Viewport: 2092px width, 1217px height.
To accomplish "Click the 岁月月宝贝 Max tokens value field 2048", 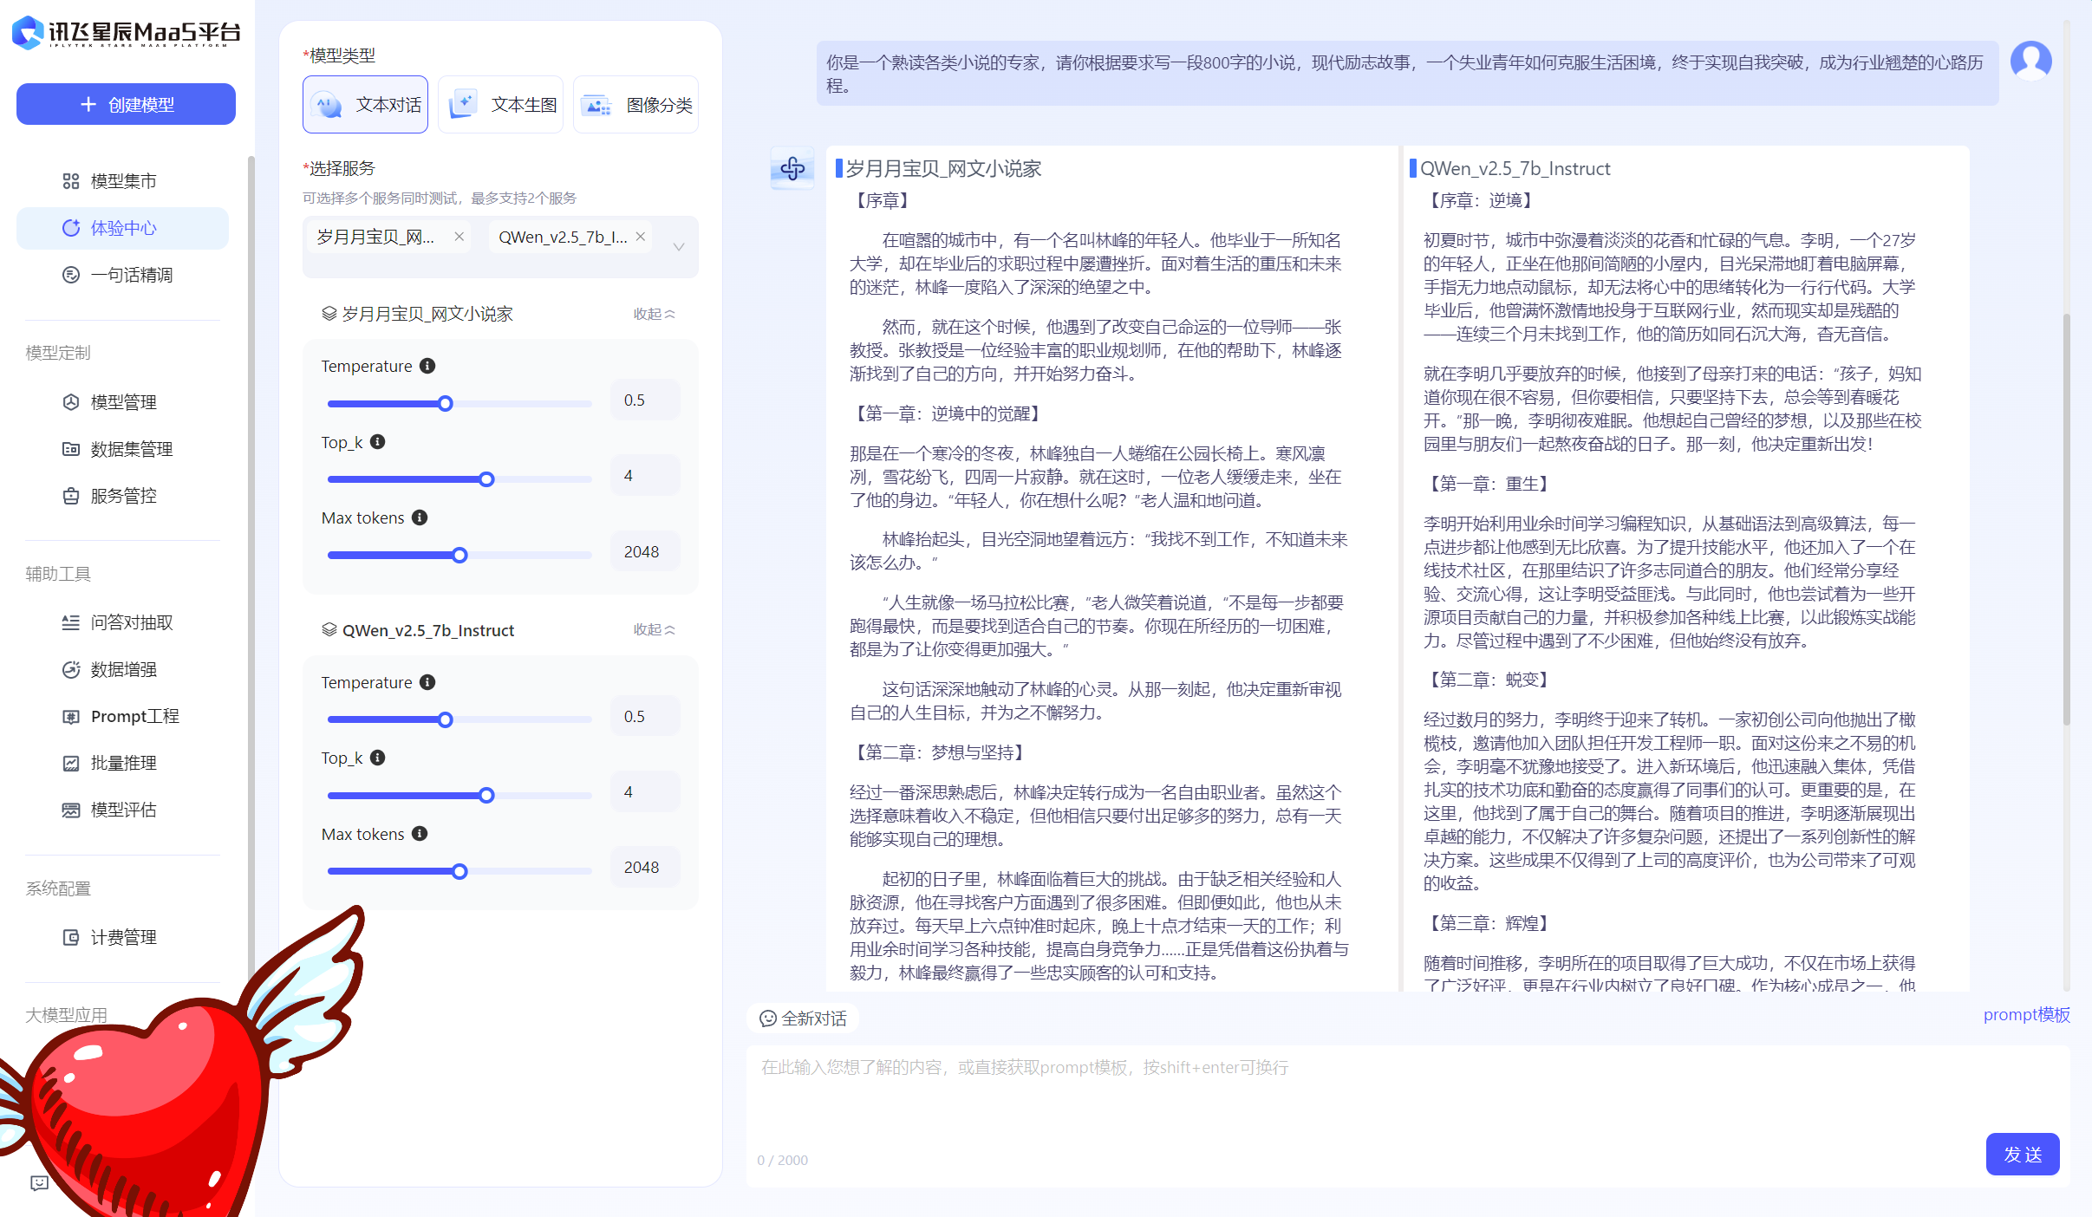I will (645, 551).
